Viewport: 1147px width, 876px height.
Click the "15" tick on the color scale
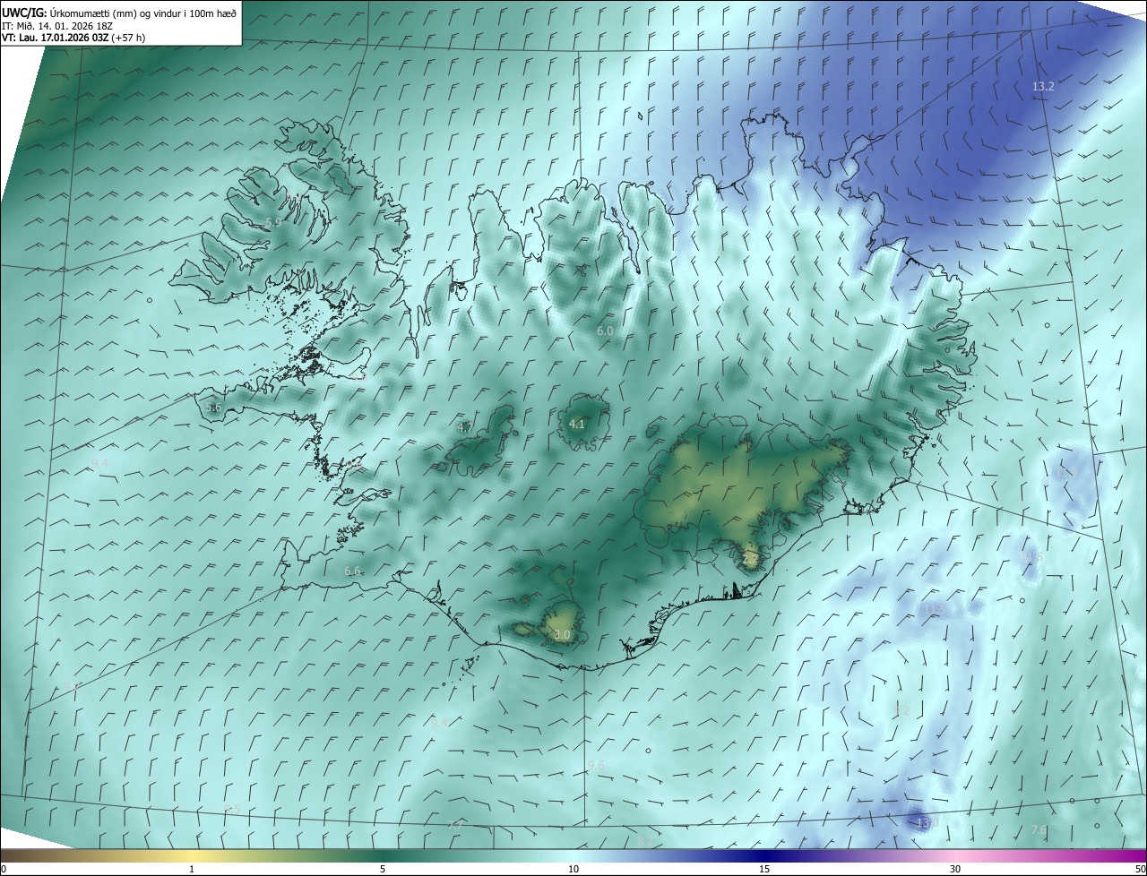(764, 869)
